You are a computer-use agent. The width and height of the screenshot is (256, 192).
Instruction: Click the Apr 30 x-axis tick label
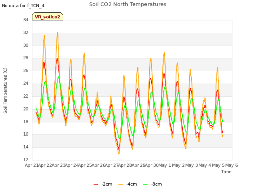(152, 165)
